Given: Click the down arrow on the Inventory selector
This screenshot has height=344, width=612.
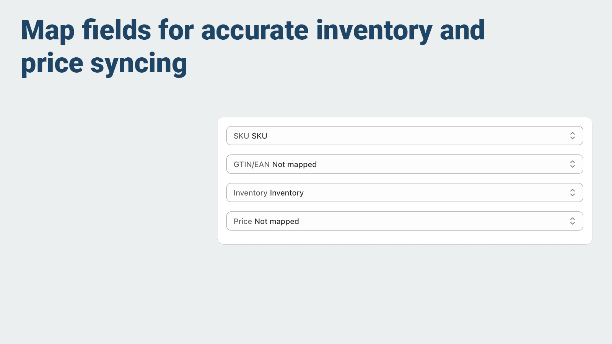Looking at the screenshot, I should (x=573, y=194).
